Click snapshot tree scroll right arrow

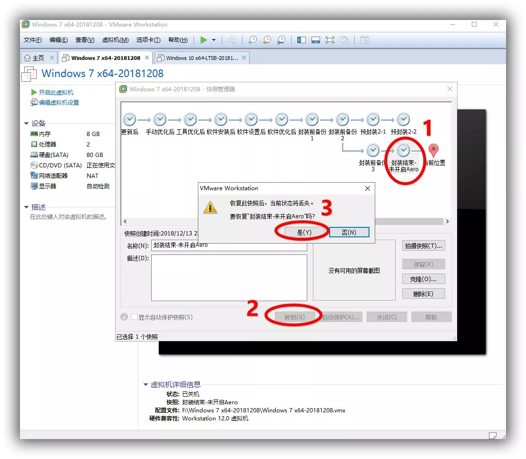[x=447, y=222]
